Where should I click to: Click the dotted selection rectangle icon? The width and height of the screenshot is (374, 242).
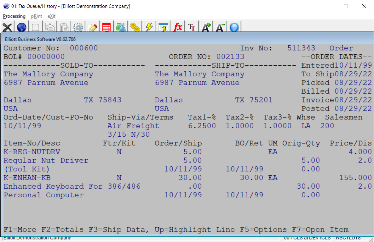point(36,27)
